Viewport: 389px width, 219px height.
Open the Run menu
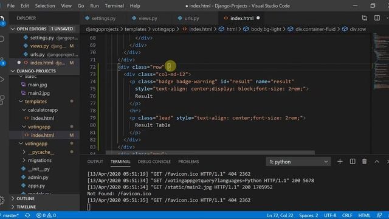coord(94,5)
